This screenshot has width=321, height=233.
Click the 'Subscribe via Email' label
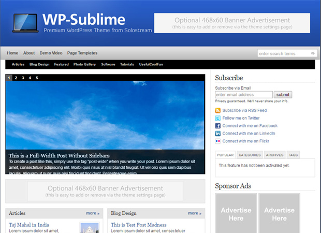point(233,88)
